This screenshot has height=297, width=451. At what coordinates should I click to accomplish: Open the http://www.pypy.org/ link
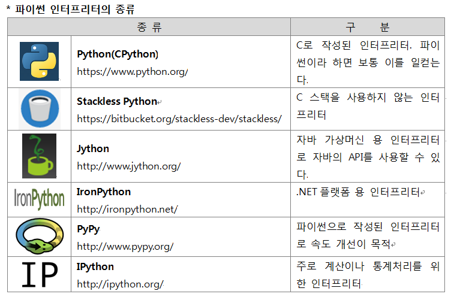(125, 247)
